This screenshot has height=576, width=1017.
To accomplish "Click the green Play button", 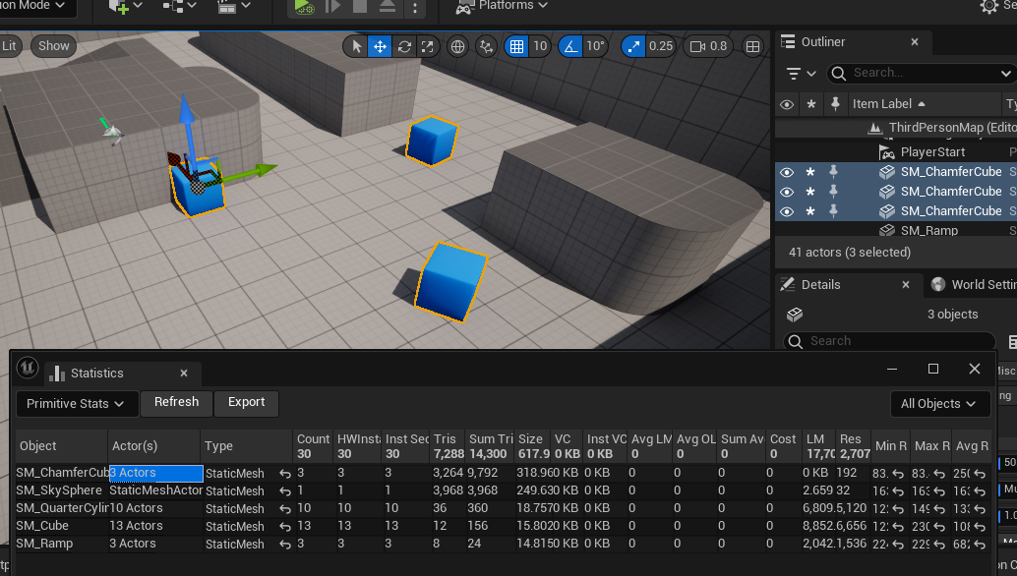I will coord(304,7).
